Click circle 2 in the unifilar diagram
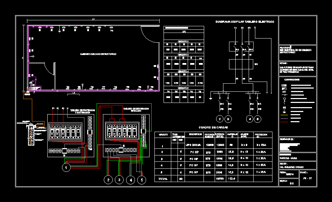Image resolution: width=332 pixels, height=202 pixels. coord(220,118)
